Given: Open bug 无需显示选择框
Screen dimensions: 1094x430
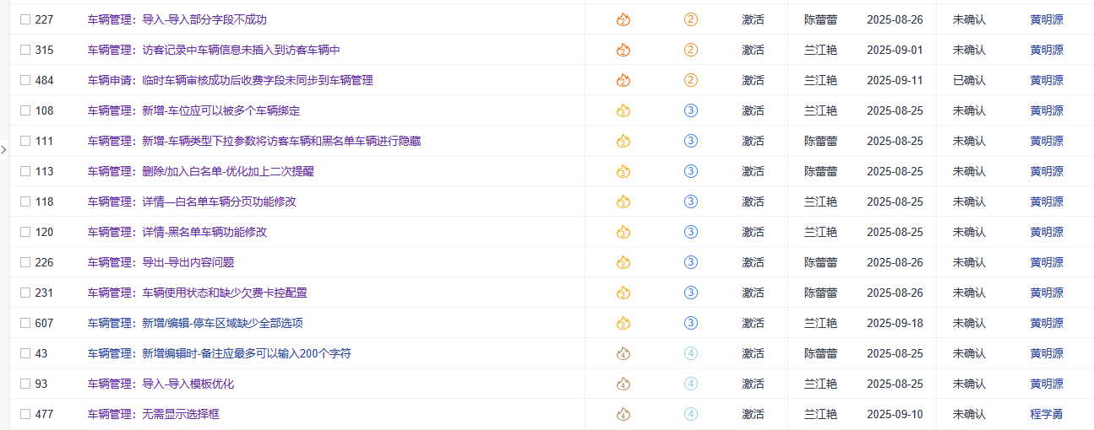Looking at the screenshot, I should [153, 414].
